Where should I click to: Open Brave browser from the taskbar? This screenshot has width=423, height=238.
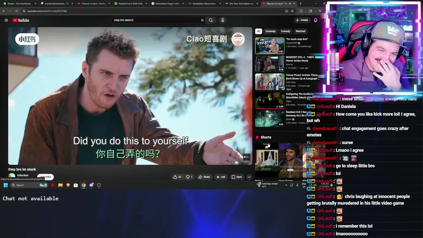[x=68, y=185]
